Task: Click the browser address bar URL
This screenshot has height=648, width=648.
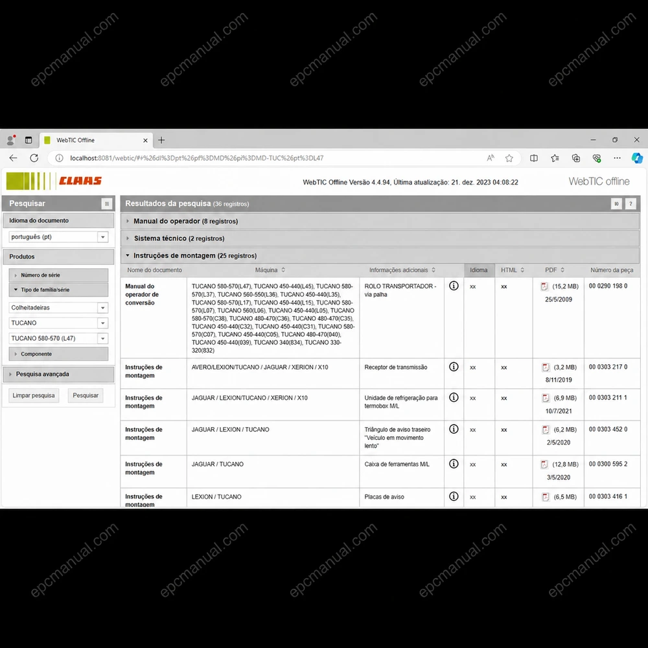Action: pos(197,158)
